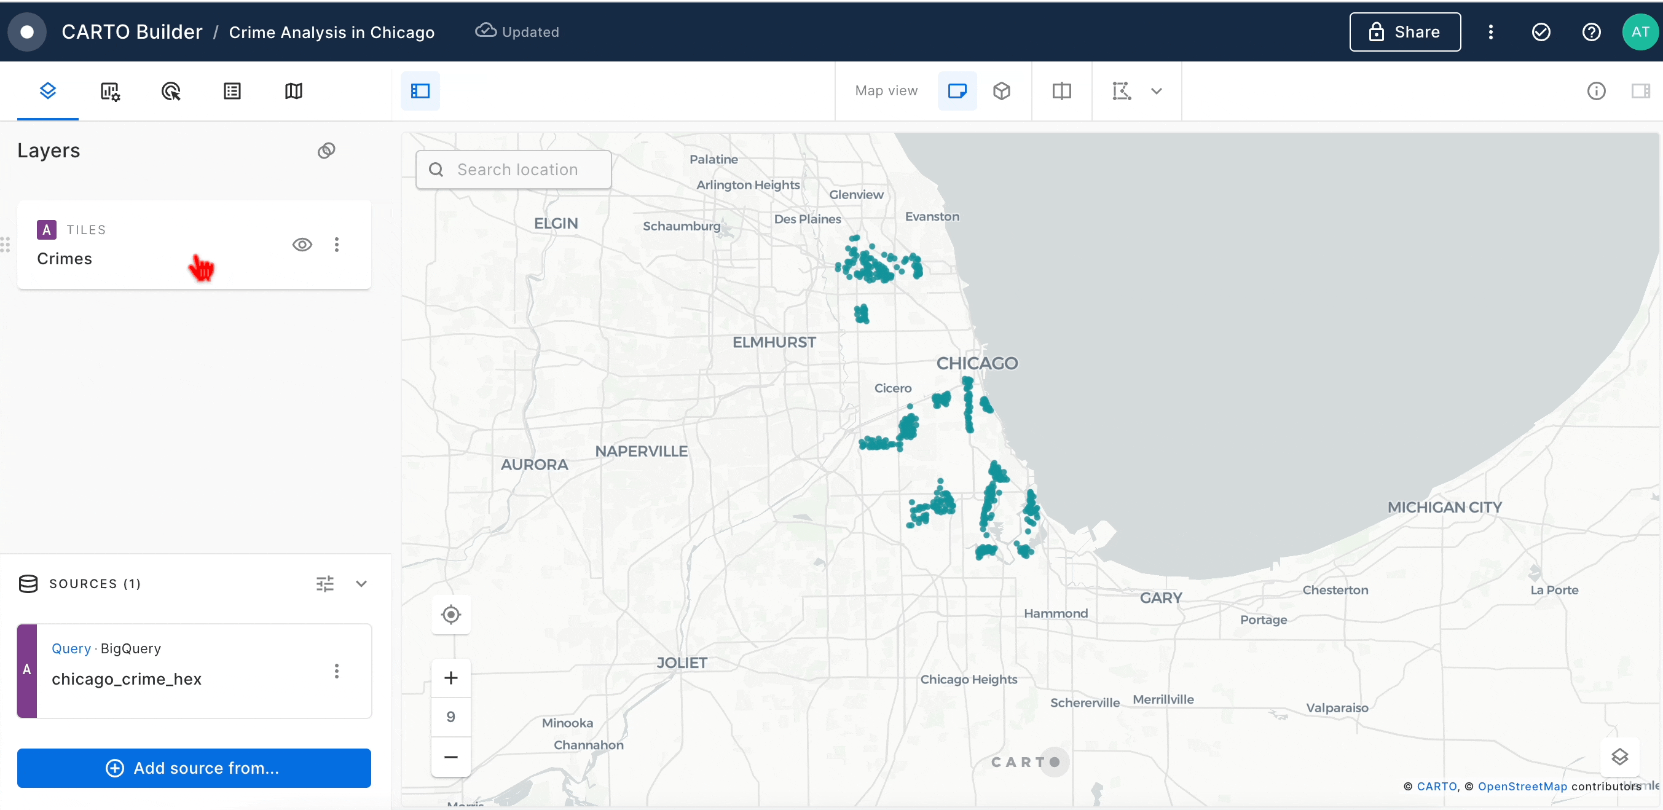Hide the Crimes layer with the eye
The height and width of the screenshot is (810, 1663).
click(x=302, y=245)
